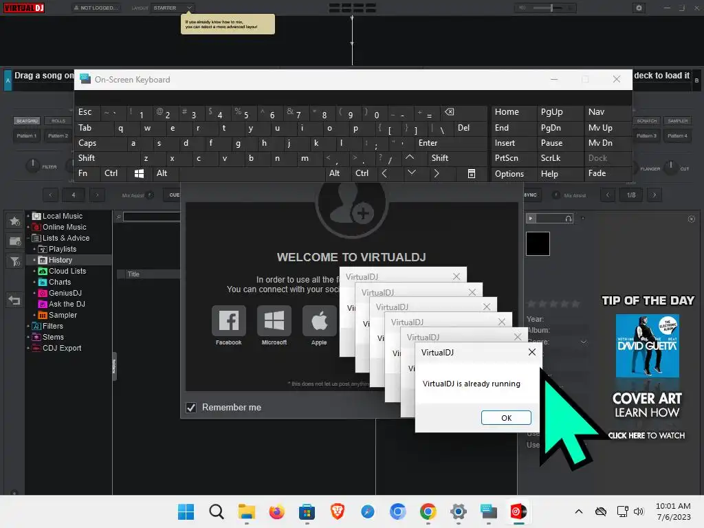Expand Local Music folder
This screenshot has height=528, width=704.
(27, 216)
